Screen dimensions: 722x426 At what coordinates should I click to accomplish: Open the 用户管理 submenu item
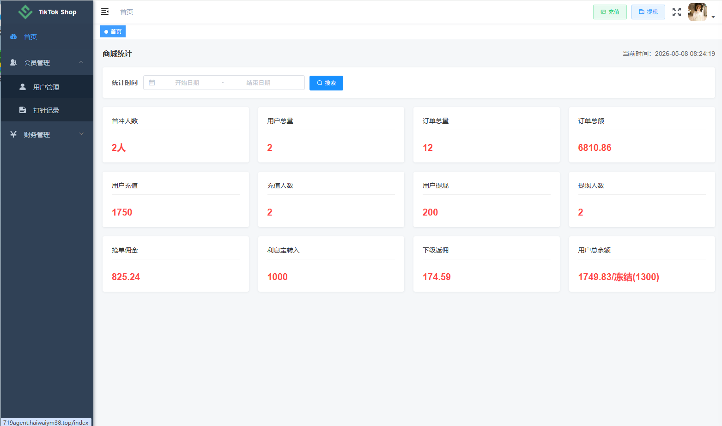click(47, 87)
